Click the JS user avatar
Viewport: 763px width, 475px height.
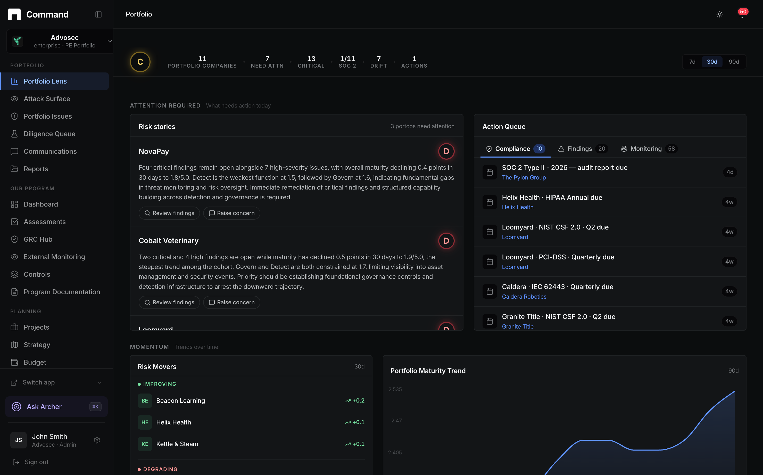[x=19, y=440]
